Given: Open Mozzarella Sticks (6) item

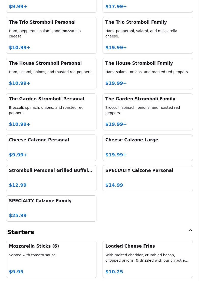Looking at the screenshot, I should point(51,259).
